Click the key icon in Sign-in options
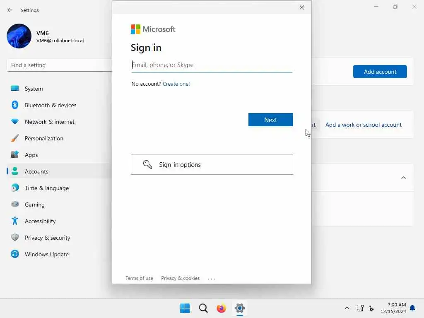The image size is (424, 318). pyautogui.click(x=147, y=164)
